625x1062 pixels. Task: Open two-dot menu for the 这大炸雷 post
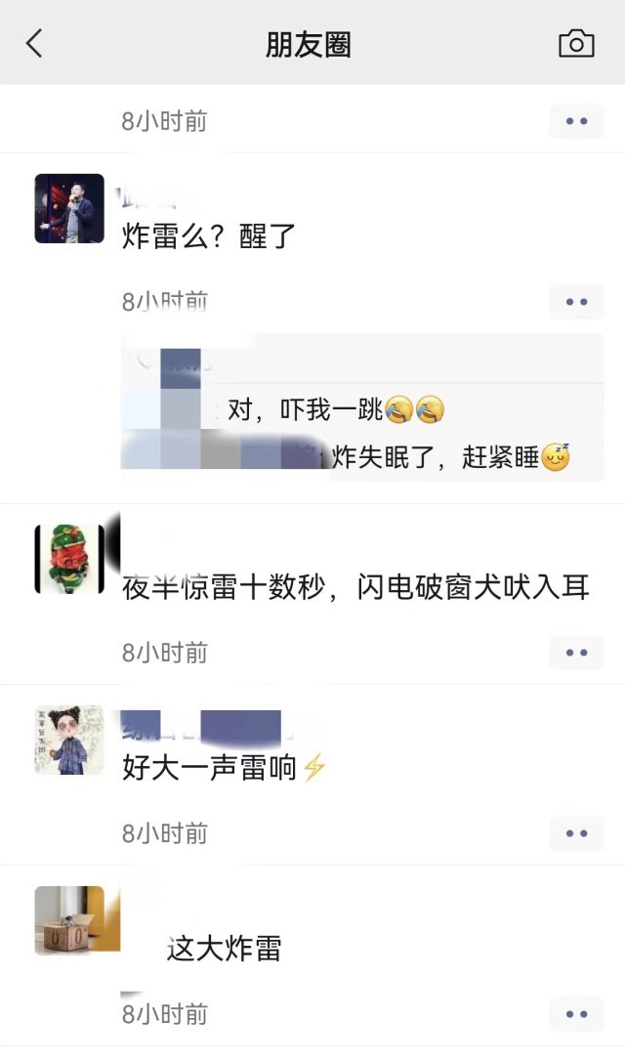[576, 1014]
